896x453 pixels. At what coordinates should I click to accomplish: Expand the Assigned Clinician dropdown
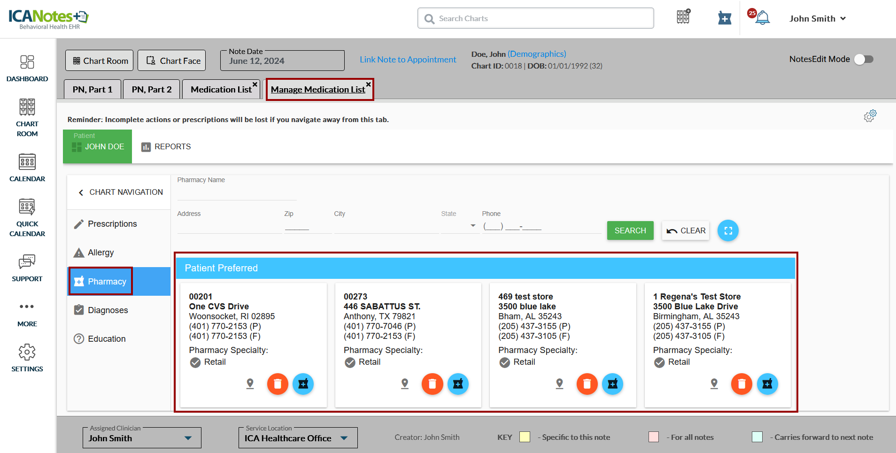tap(188, 438)
